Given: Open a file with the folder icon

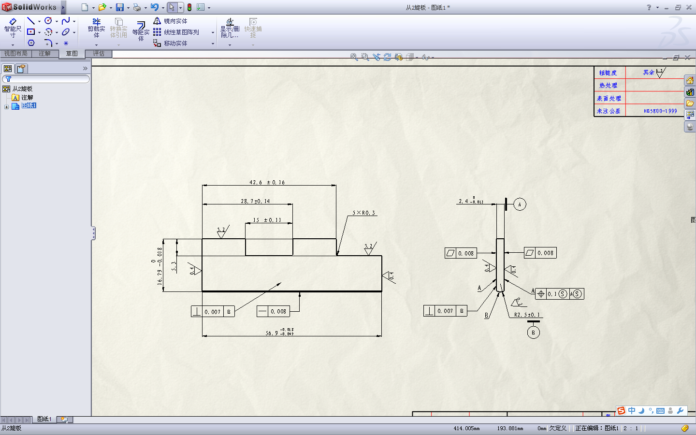Looking at the screenshot, I should click(102, 7).
